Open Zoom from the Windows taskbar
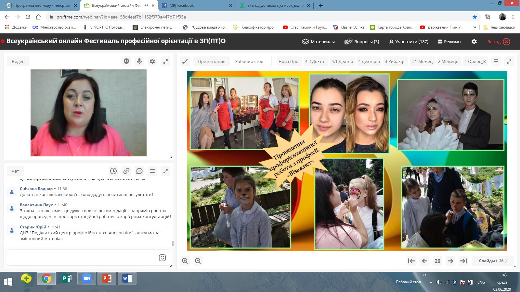This screenshot has height=292, width=520. 86,279
